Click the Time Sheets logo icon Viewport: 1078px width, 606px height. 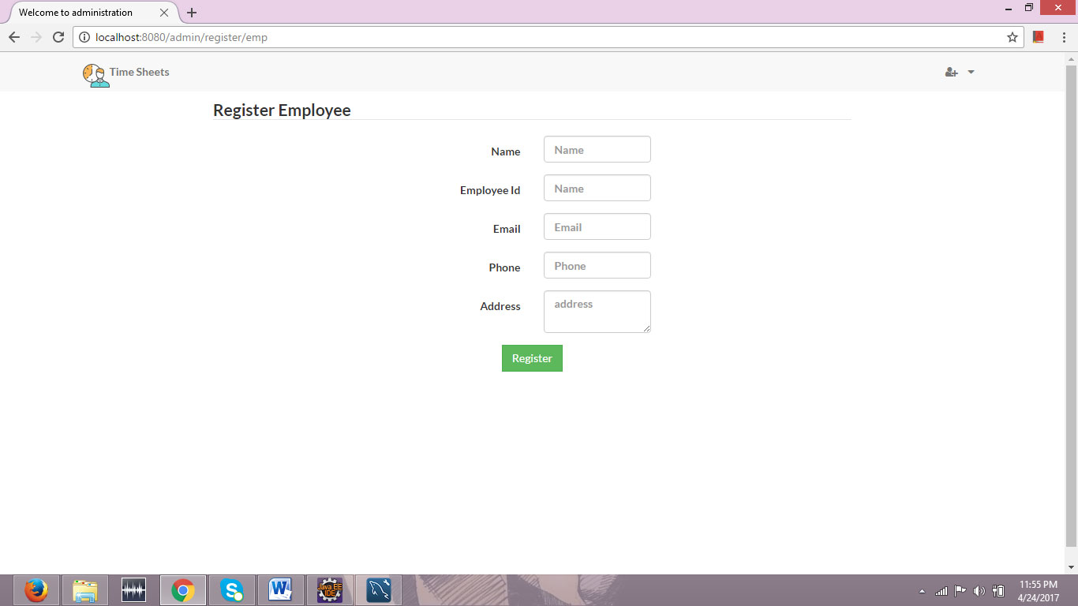click(x=96, y=75)
